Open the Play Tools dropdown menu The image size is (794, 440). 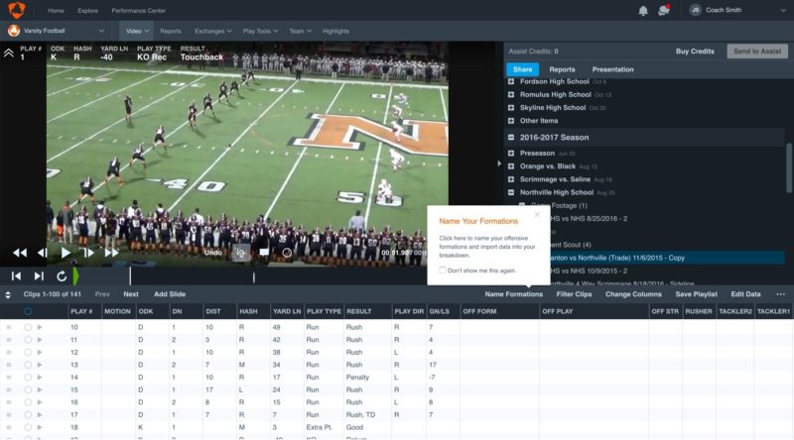(260, 31)
